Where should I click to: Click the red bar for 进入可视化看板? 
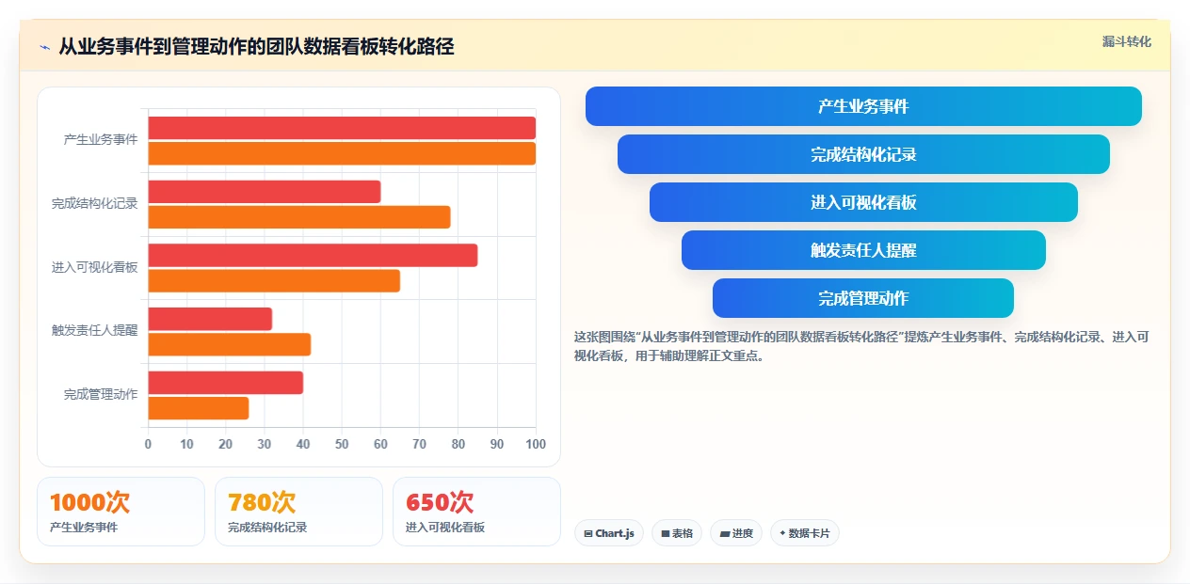(313, 255)
